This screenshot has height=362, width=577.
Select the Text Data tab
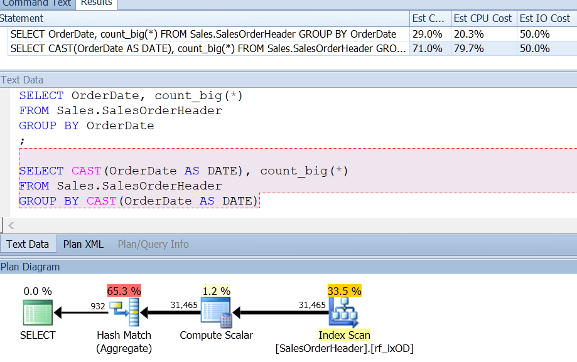coord(28,244)
